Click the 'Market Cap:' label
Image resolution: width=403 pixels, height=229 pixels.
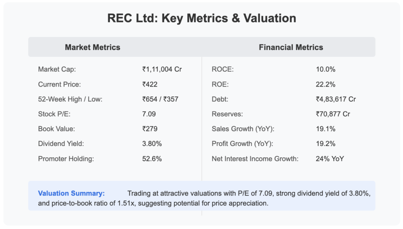57,69
